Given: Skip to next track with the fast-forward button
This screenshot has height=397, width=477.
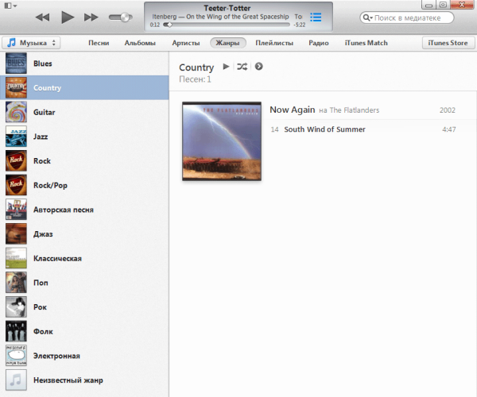Looking at the screenshot, I should pos(91,17).
